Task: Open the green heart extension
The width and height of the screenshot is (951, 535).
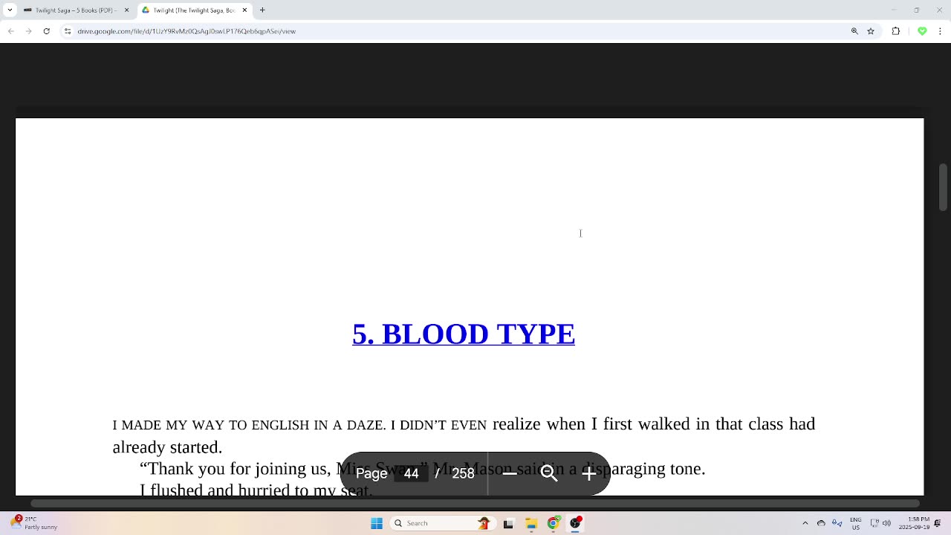Action: point(922,31)
